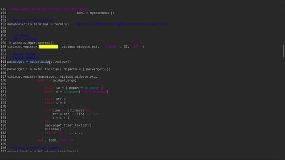Click the number '1800' on line 184

click(x=53, y=140)
